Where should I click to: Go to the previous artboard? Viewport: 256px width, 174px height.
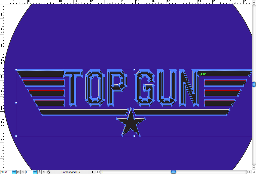(x=23, y=172)
